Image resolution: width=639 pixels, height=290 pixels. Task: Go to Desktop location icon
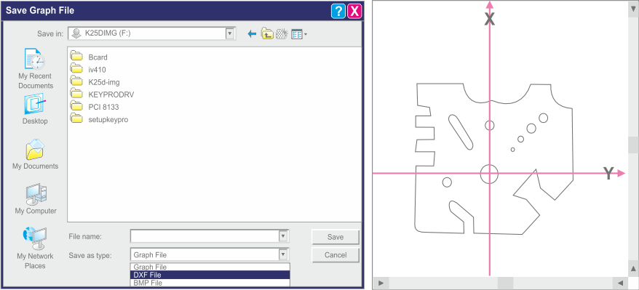tap(35, 110)
